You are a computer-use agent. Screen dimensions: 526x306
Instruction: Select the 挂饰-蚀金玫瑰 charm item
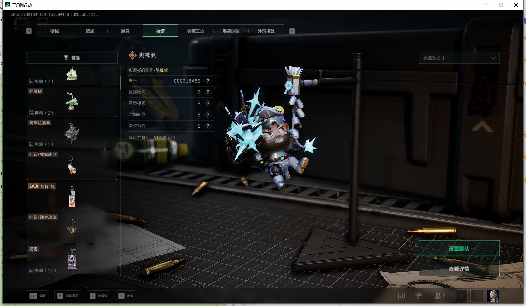(72, 228)
